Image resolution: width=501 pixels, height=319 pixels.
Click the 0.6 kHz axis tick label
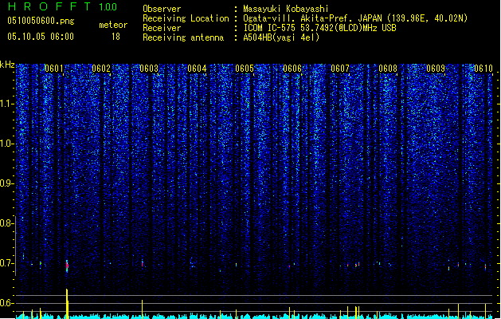(x=6, y=303)
